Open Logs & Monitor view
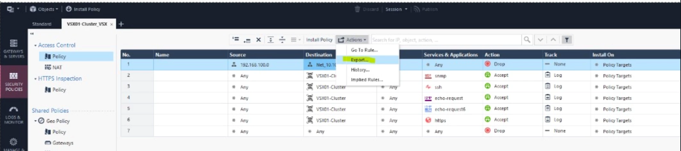Viewport: 681px width, 151px height. pyautogui.click(x=14, y=115)
